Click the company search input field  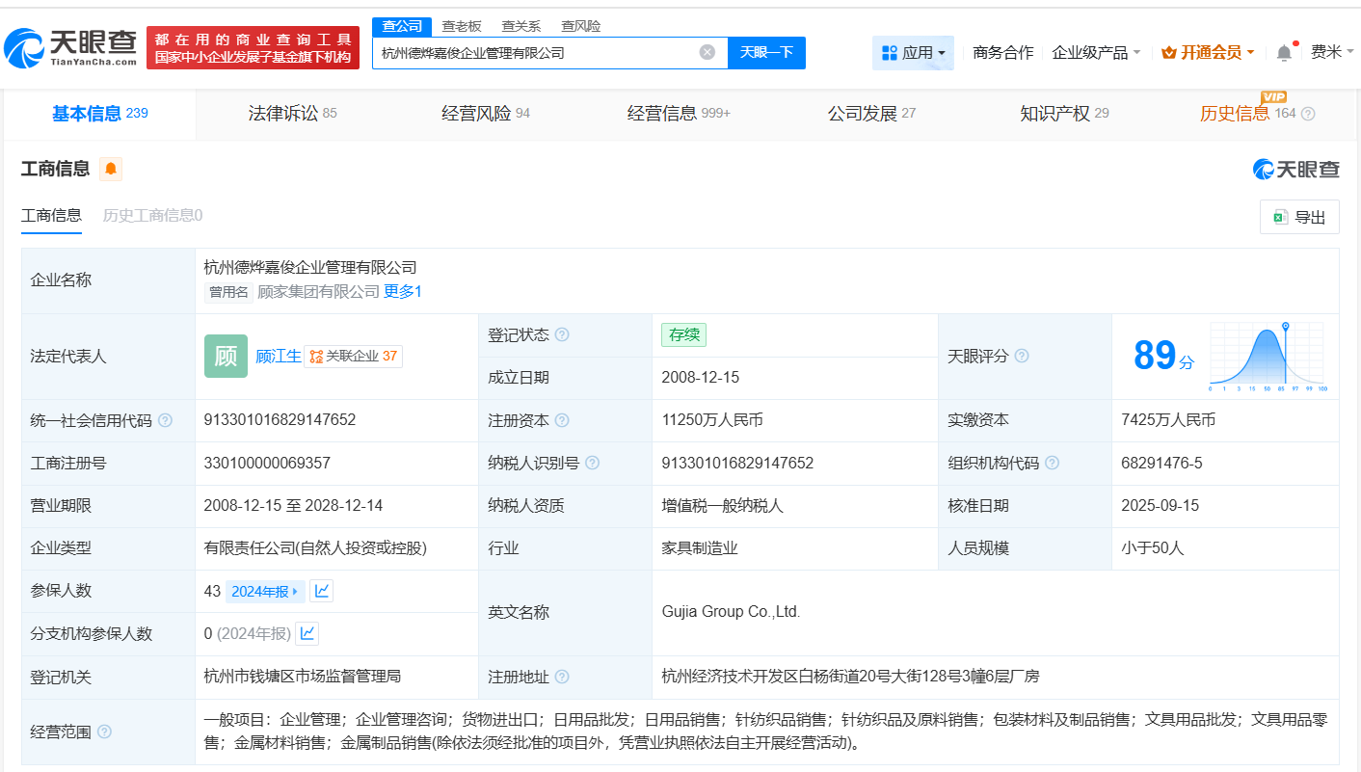pos(540,52)
